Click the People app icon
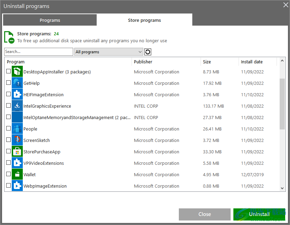The width and height of the screenshot is (290, 225). (x=17, y=128)
